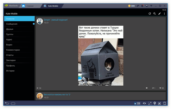
Task: Open the cat house post image
Action: pos(101,56)
